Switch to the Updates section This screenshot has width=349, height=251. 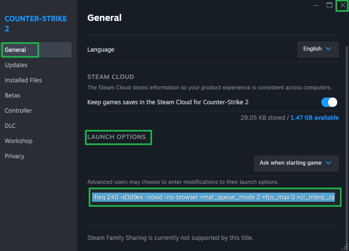16,65
